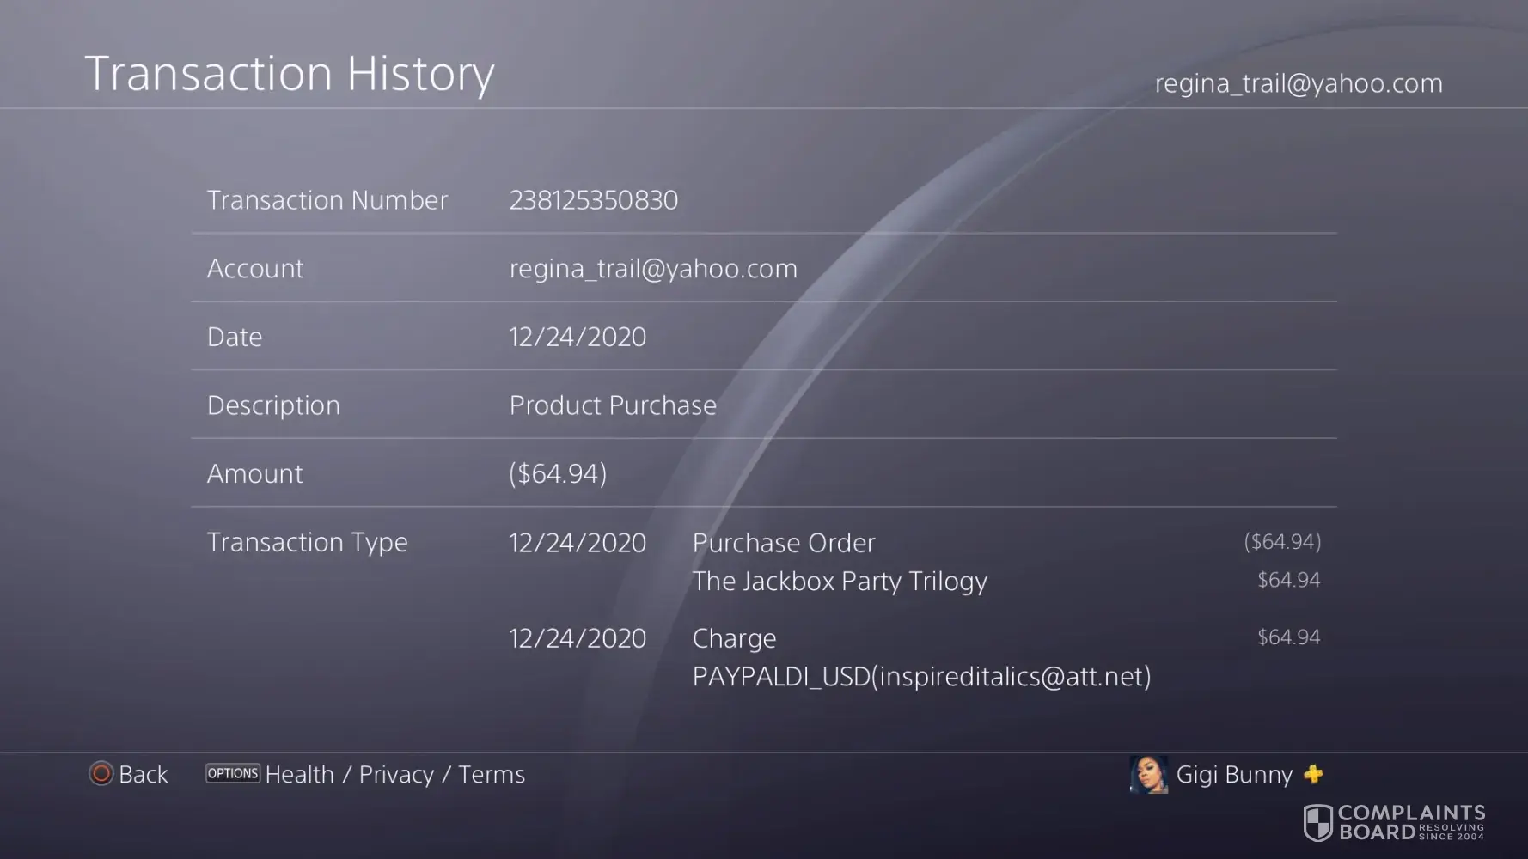Image resolution: width=1528 pixels, height=859 pixels.
Task: Select the transaction number 238125350830
Action: (593, 200)
